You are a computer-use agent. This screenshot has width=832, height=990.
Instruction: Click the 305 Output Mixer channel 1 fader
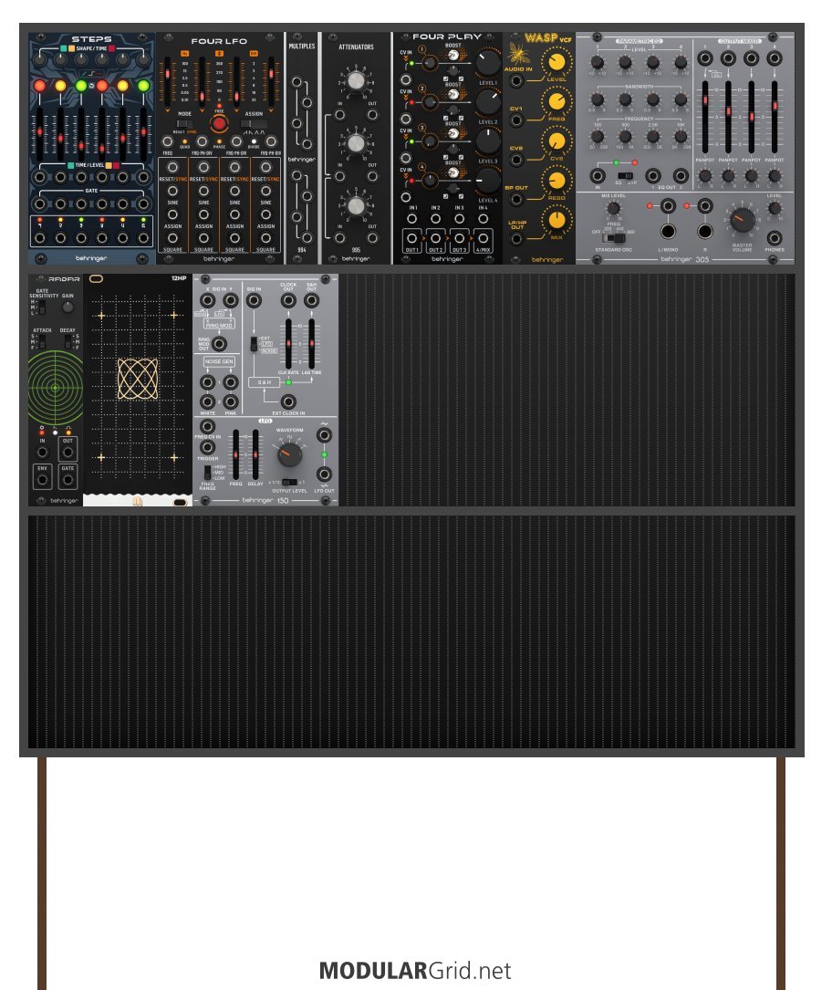(705, 117)
